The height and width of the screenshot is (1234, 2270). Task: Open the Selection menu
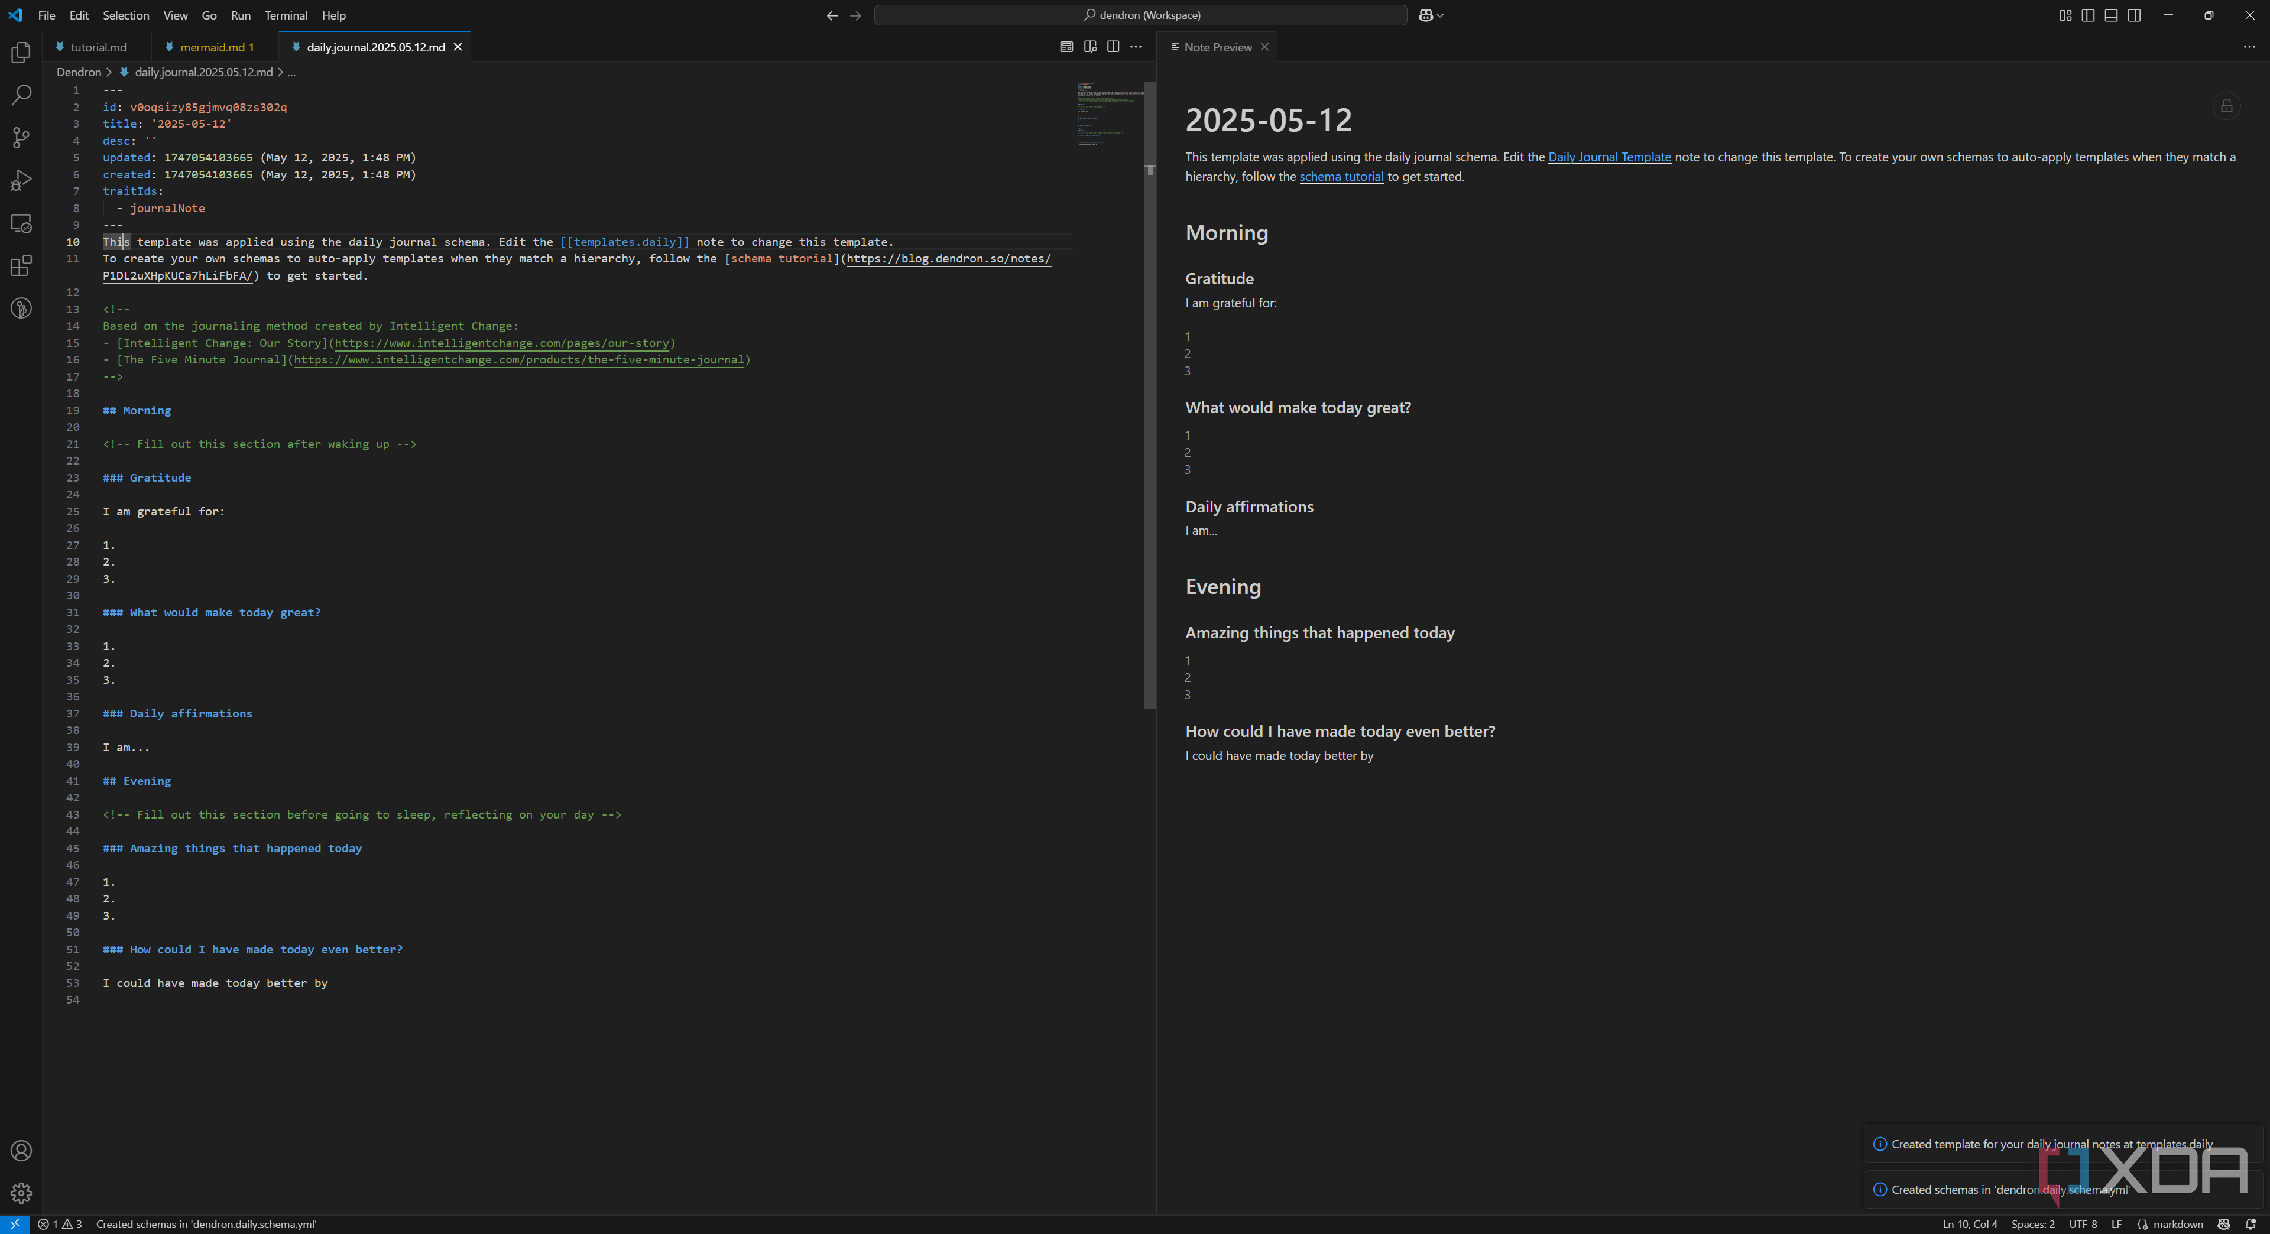click(125, 15)
